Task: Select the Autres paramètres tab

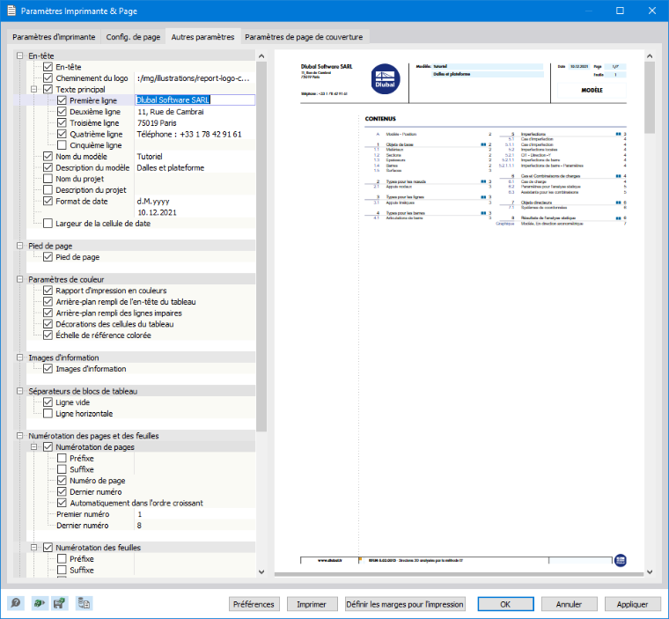Action: point(202,37)
